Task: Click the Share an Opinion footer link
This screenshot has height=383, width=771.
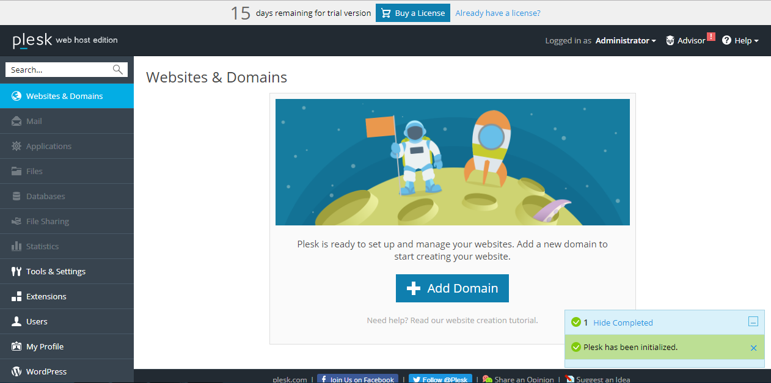Action: click(x=524, y=379)
